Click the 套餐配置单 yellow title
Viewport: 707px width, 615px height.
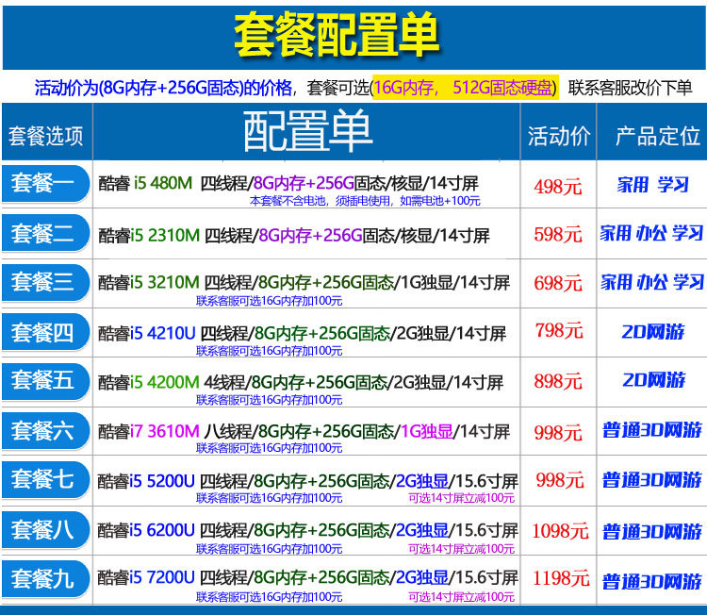[x=337, y=35]
